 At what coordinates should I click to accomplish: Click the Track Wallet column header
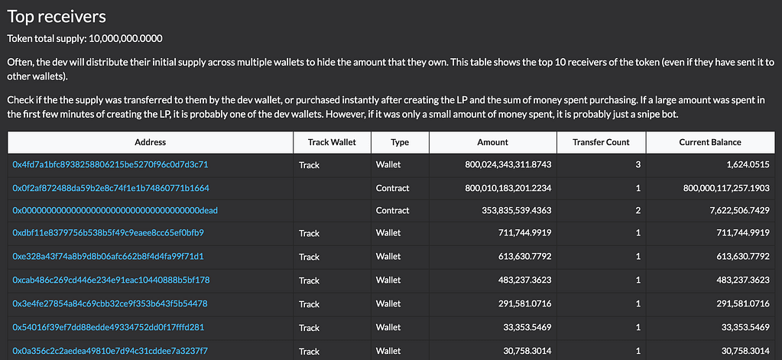[333, 143]
